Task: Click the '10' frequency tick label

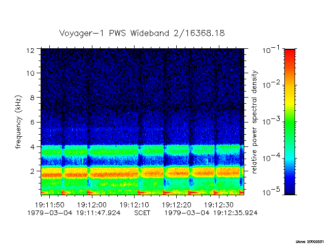Action: point(30,73)
